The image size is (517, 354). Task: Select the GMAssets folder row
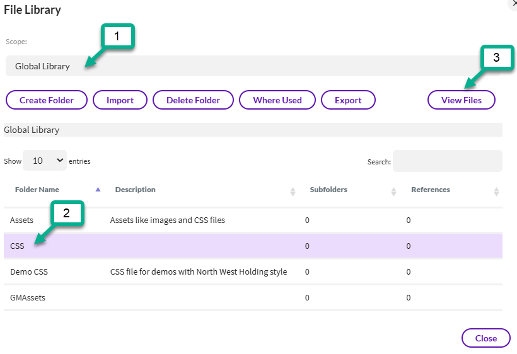coord(28,298)
